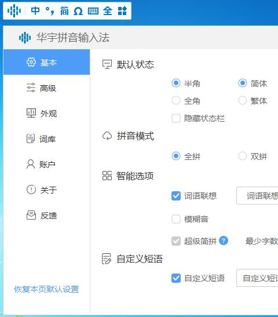Enable the 模糊音 checkbox

(x=176, y=219)
